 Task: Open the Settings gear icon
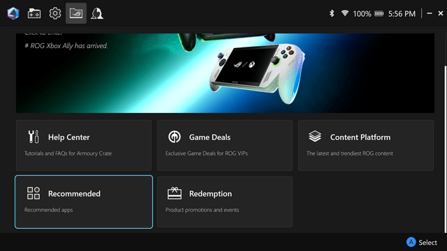pos(55,13)
